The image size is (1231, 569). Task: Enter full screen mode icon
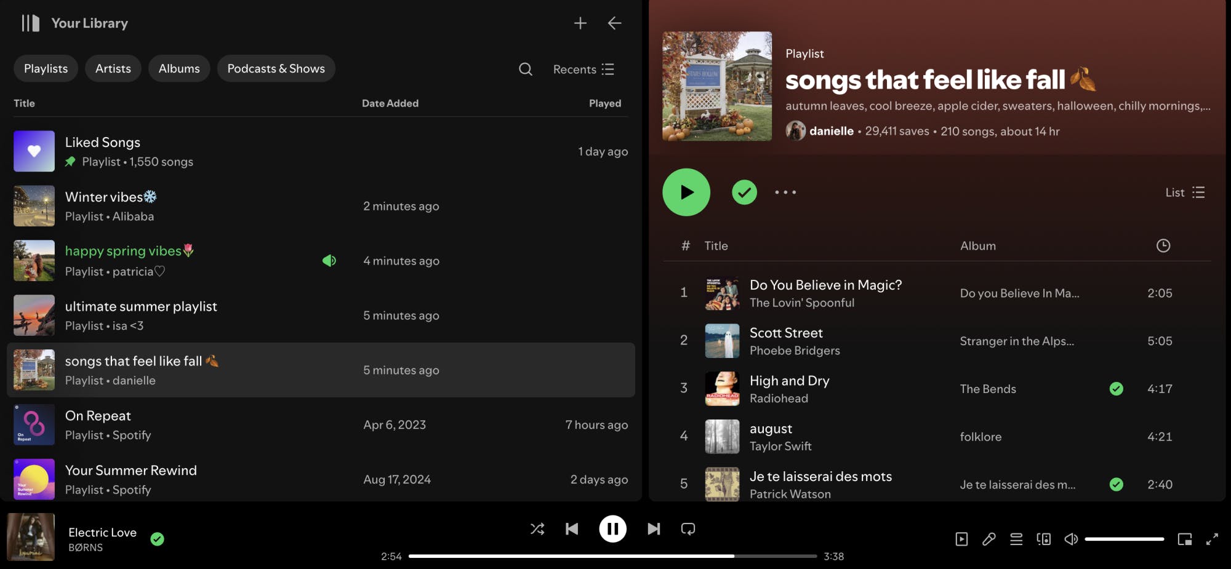tap(1212, 539)
